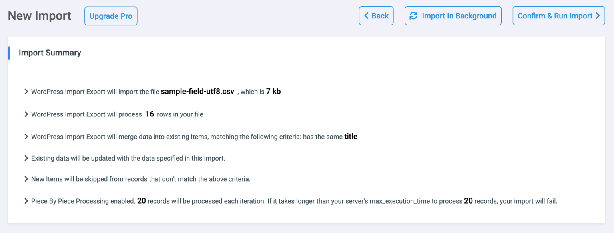Image resolution: width=614 pixels, height=233 pixels.
Task: Click the chevron beside 'Existing data will be updated'
Action: coord(26,158)
